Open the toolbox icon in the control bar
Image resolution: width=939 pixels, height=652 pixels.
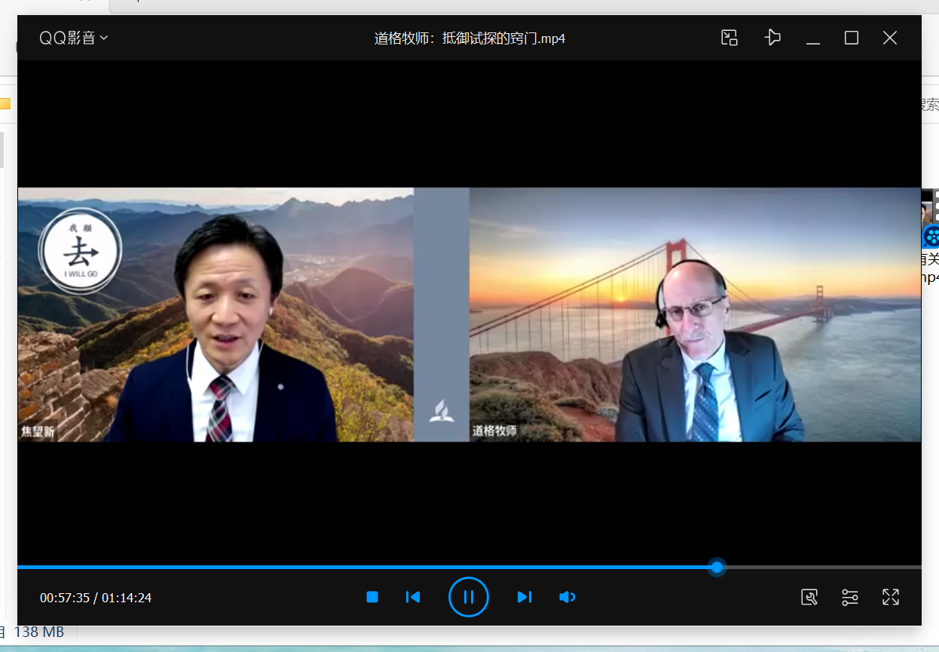(809, 597)
